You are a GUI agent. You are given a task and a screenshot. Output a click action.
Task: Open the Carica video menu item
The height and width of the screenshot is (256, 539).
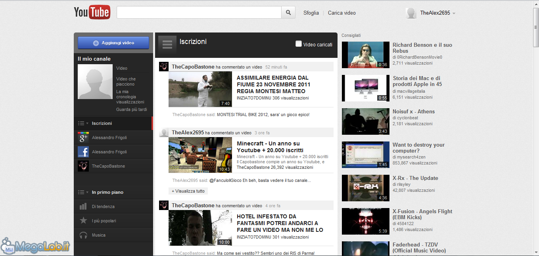[342, 13]
